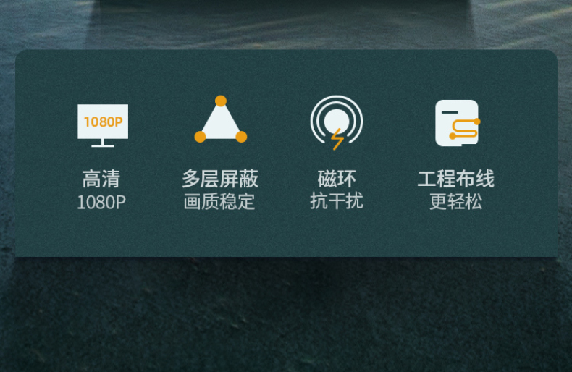
Task: Click the orange S-shaped route line
Action: pyautogui.click(x=465, y=129)
